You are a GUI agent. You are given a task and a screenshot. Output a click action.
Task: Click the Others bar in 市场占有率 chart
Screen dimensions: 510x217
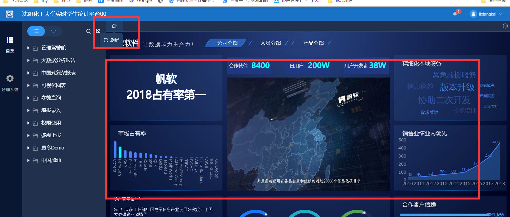point(115,149)
